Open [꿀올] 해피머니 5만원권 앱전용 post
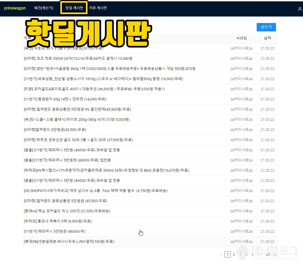This screenshot has height=265, width=303. (x=67, y=160)
